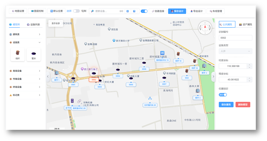Select the 楼宇 1 building icon
This screenshot has width=267, height=141.
[x=57, y=73]
